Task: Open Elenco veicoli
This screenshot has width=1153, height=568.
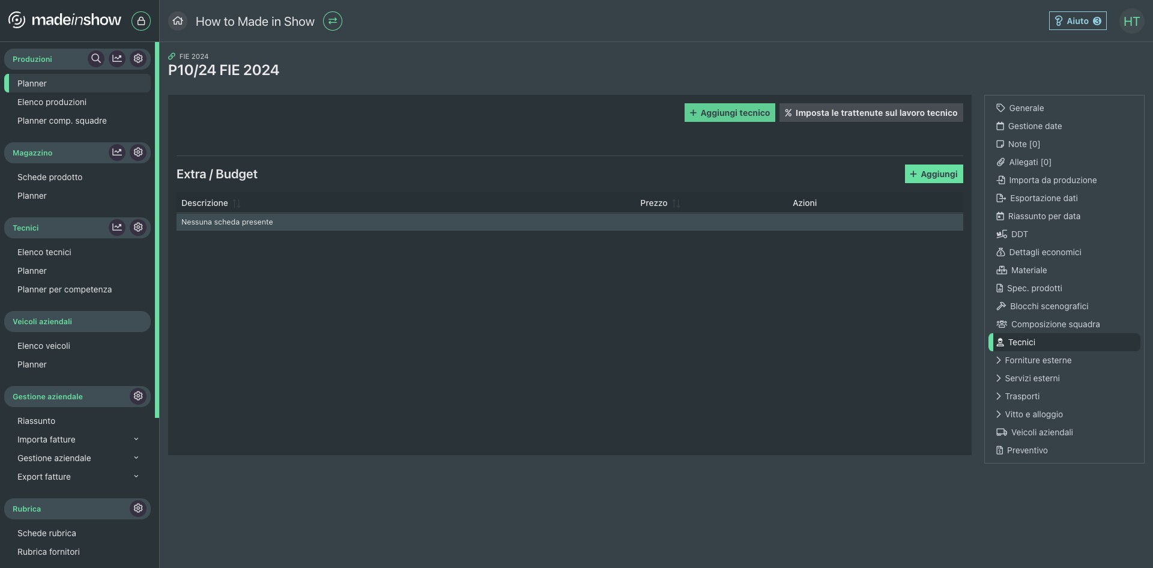Action: 44,346
